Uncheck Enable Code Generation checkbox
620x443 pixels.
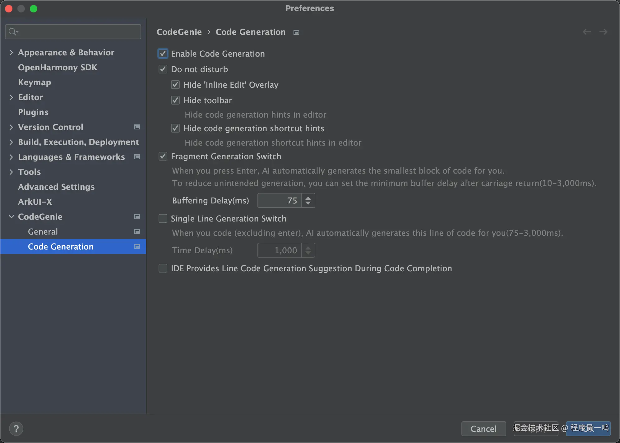tap(163, 54)
